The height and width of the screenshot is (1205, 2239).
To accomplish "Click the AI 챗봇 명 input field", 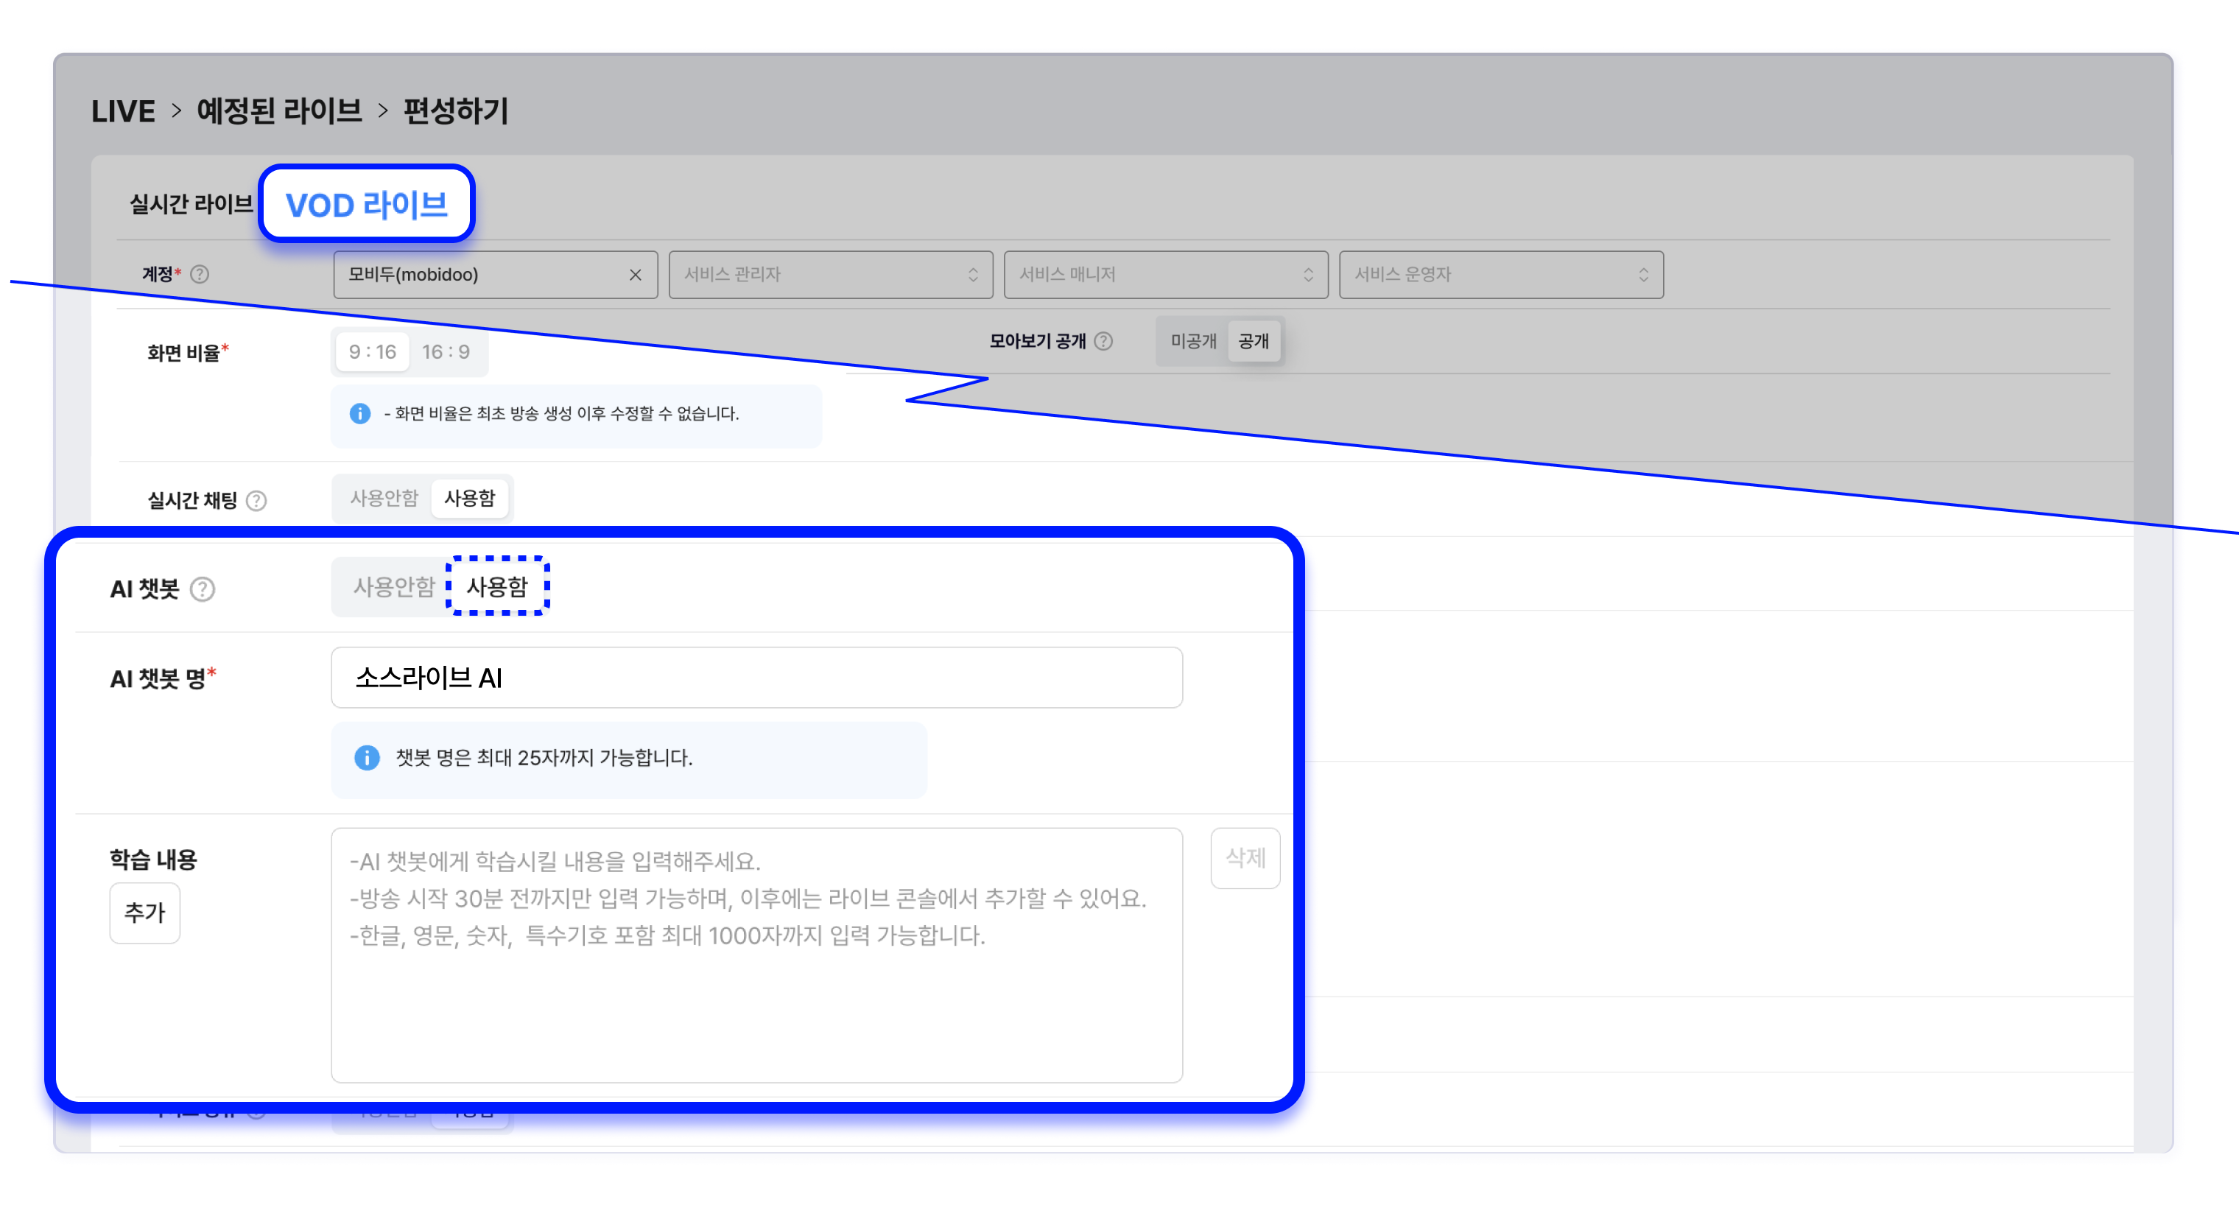I will [x=756, y=678].
